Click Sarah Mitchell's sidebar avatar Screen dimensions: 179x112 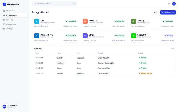point(4,106)
